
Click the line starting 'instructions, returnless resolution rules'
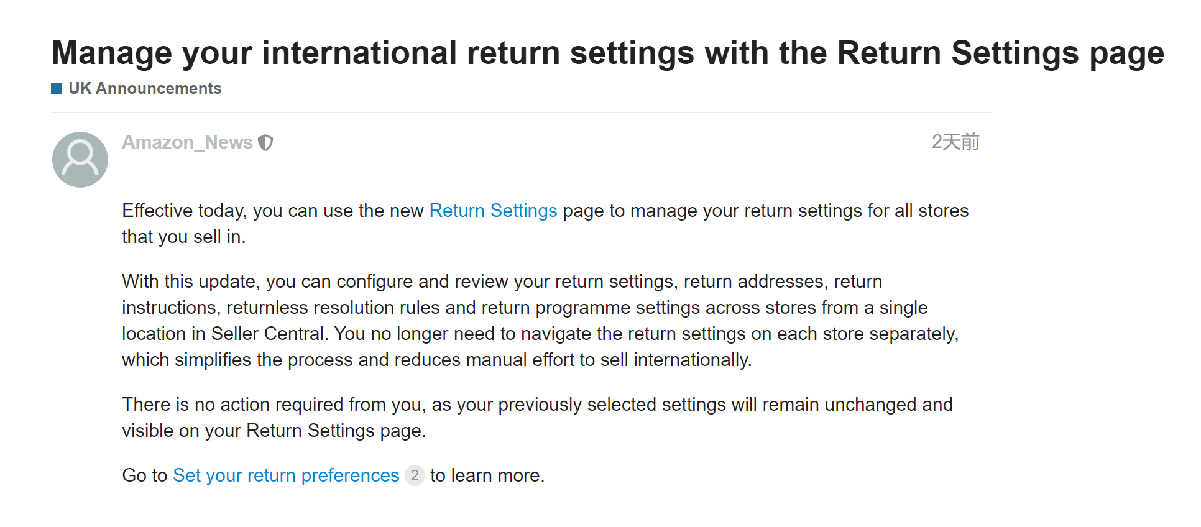(525, 308)
